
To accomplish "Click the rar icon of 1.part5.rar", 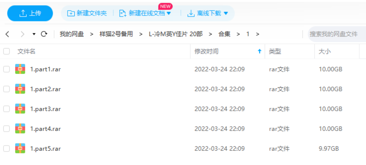I will (20, 148).
